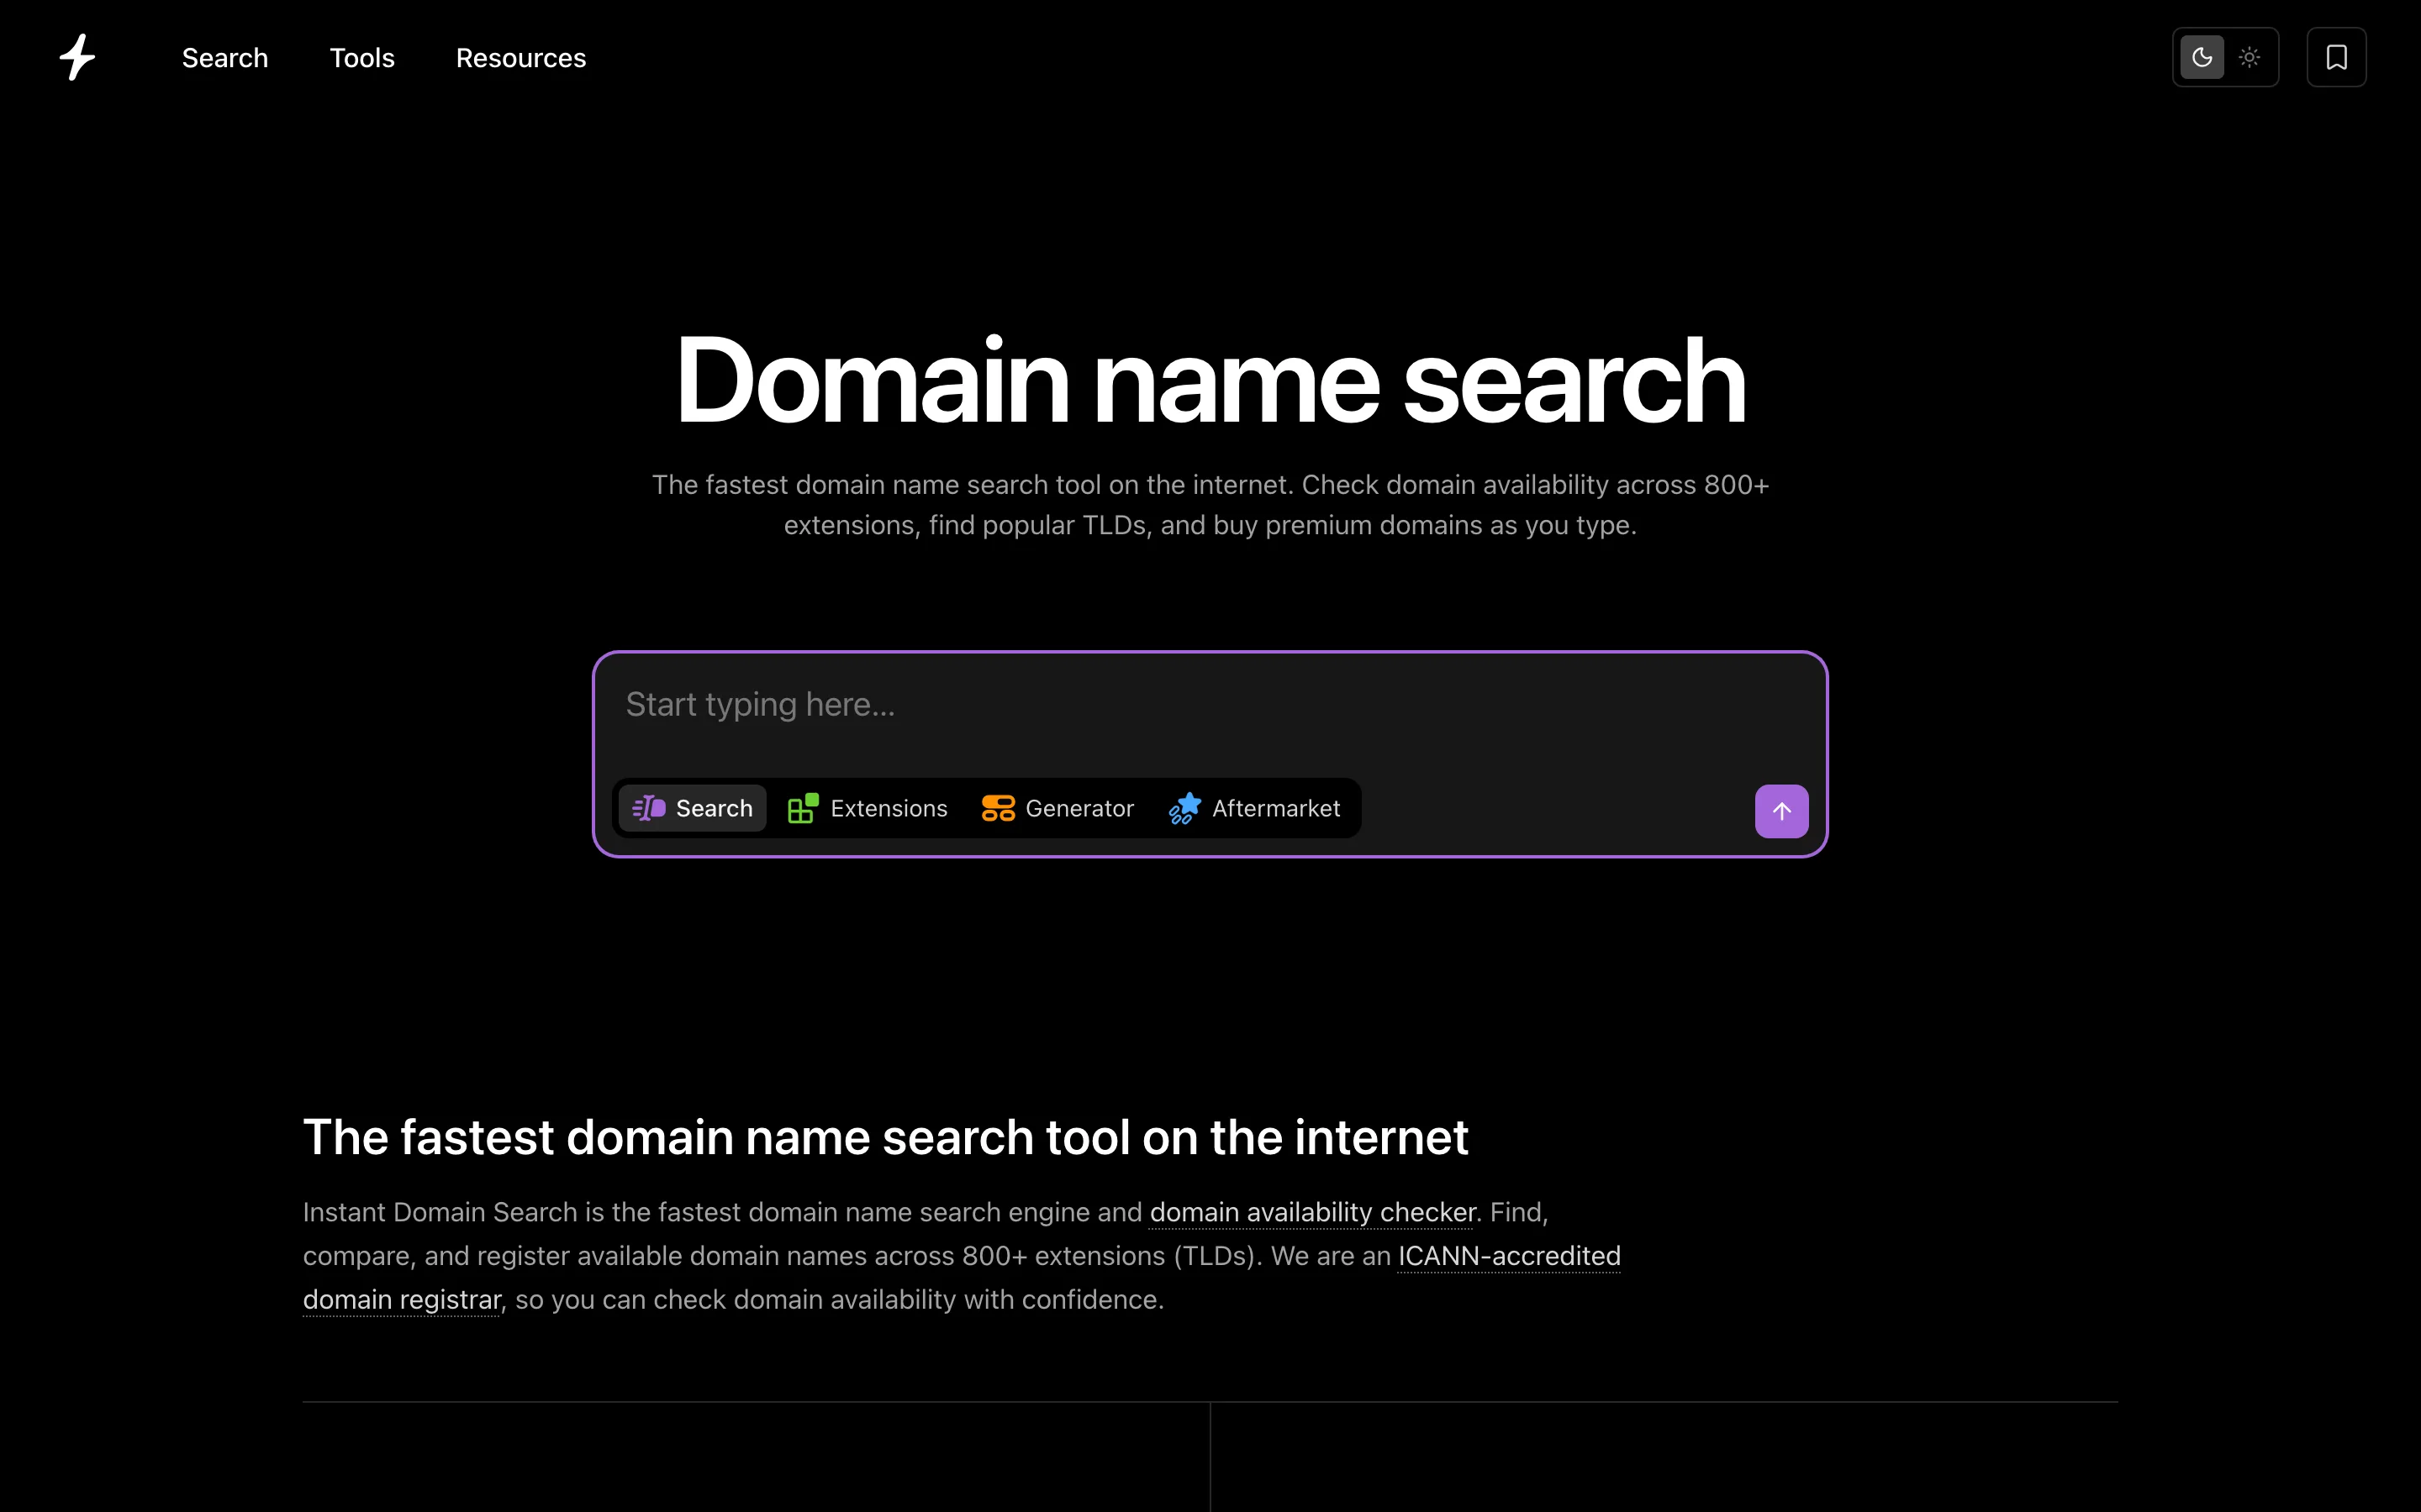
Task: Open the Tools navigation menu
Action: 362,58
